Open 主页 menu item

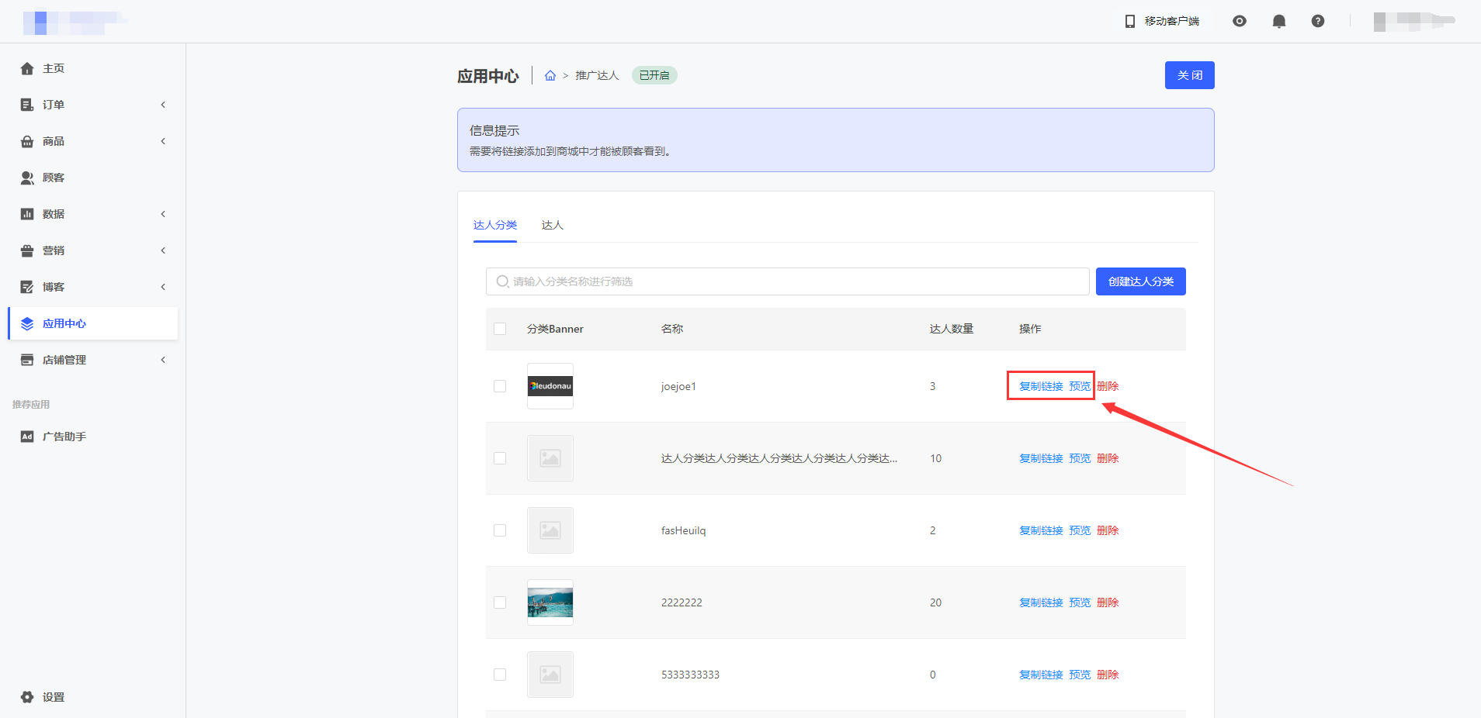point(93,68)
